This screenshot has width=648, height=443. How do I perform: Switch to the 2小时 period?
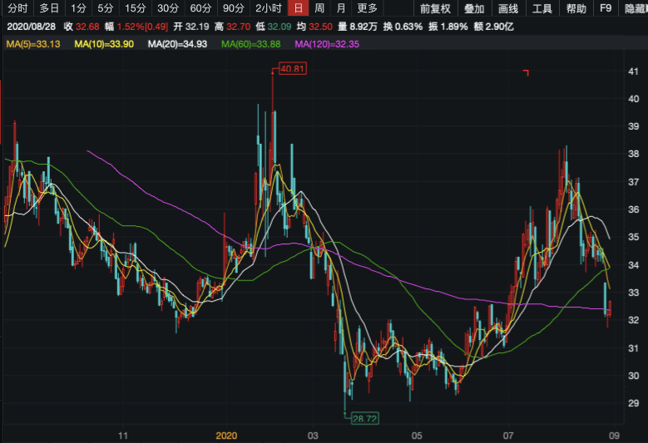coord(269,9)
